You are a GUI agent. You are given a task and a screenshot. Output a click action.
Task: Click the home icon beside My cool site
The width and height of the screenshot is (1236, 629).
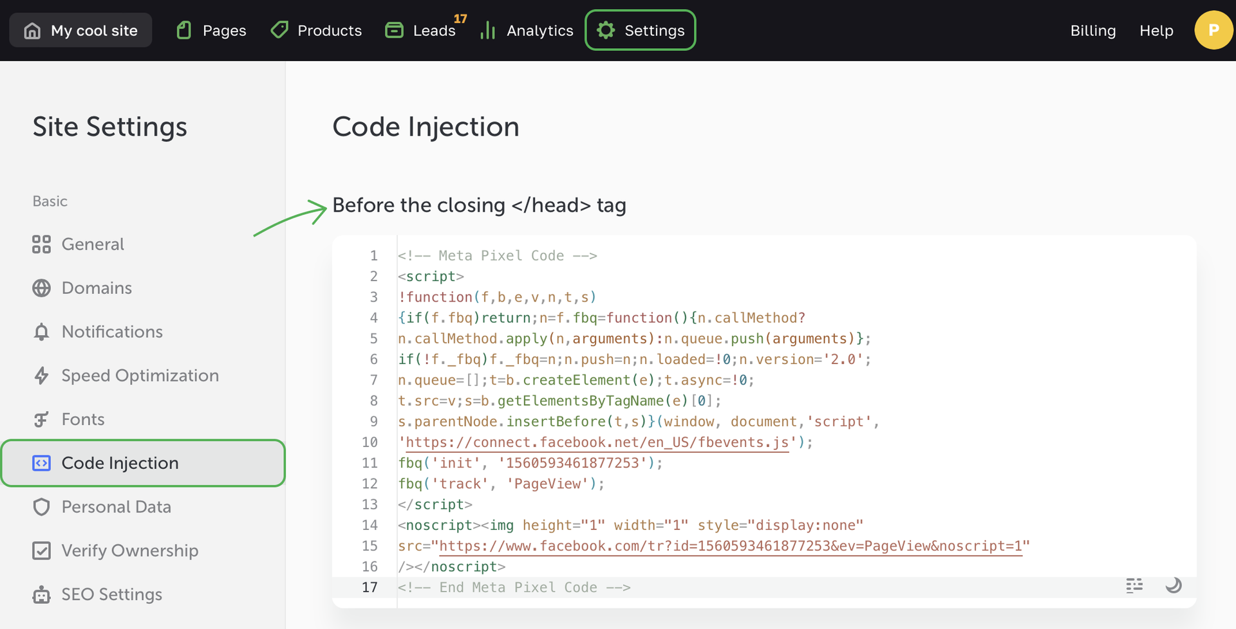coord(32,31)
